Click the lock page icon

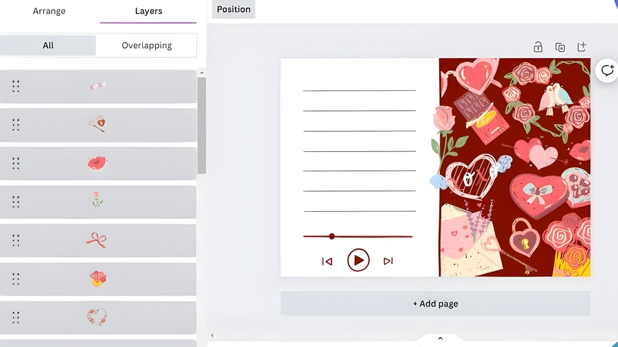click(538, 47)
